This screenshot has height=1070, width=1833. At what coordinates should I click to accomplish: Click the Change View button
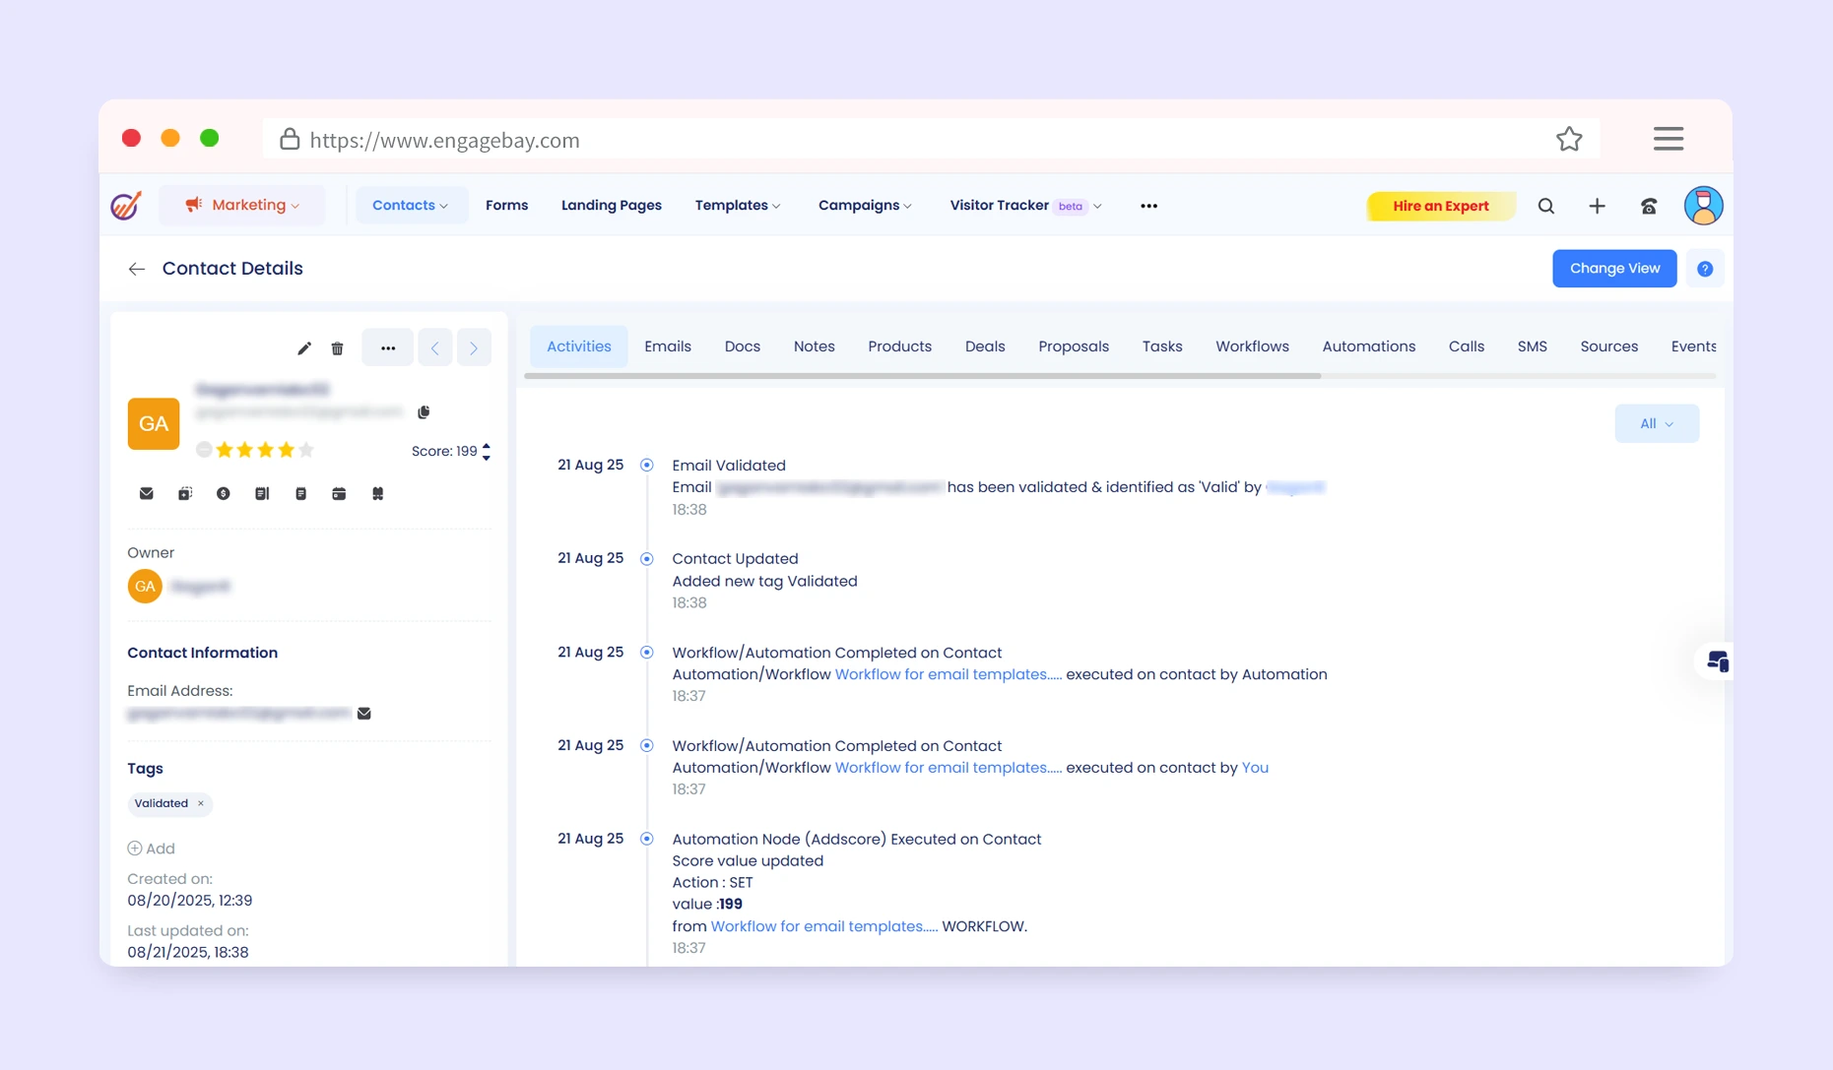click(x=1613, y=269)
